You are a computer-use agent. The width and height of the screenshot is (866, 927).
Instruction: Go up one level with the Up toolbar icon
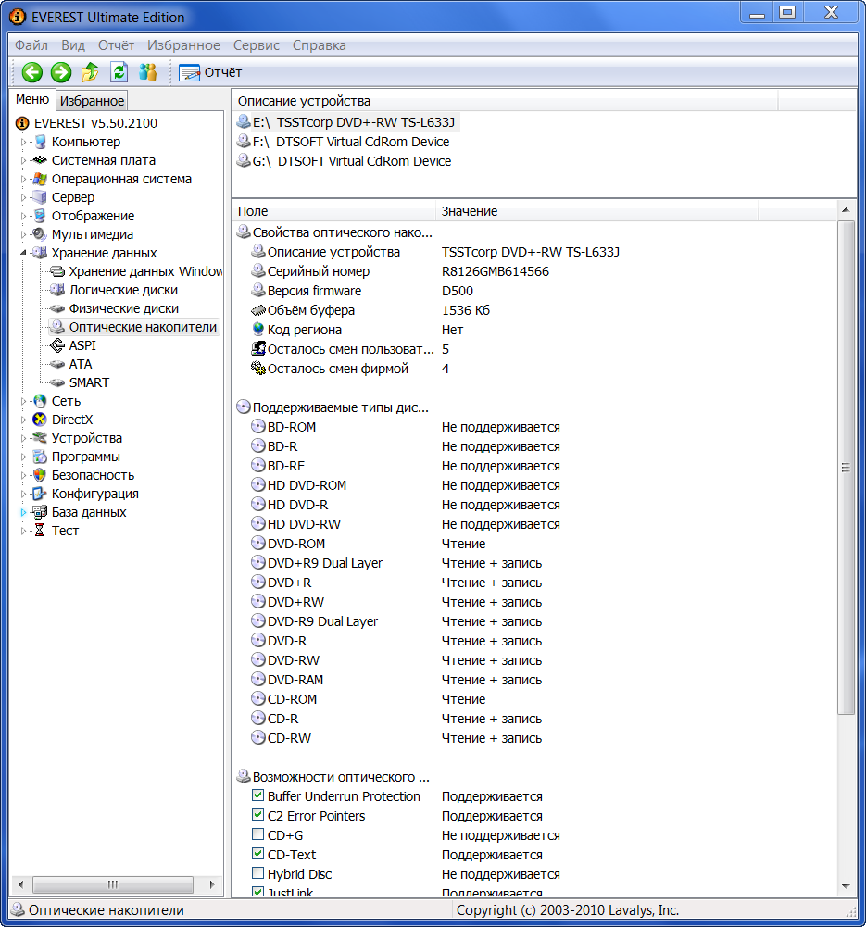click(x=90, y=72)
